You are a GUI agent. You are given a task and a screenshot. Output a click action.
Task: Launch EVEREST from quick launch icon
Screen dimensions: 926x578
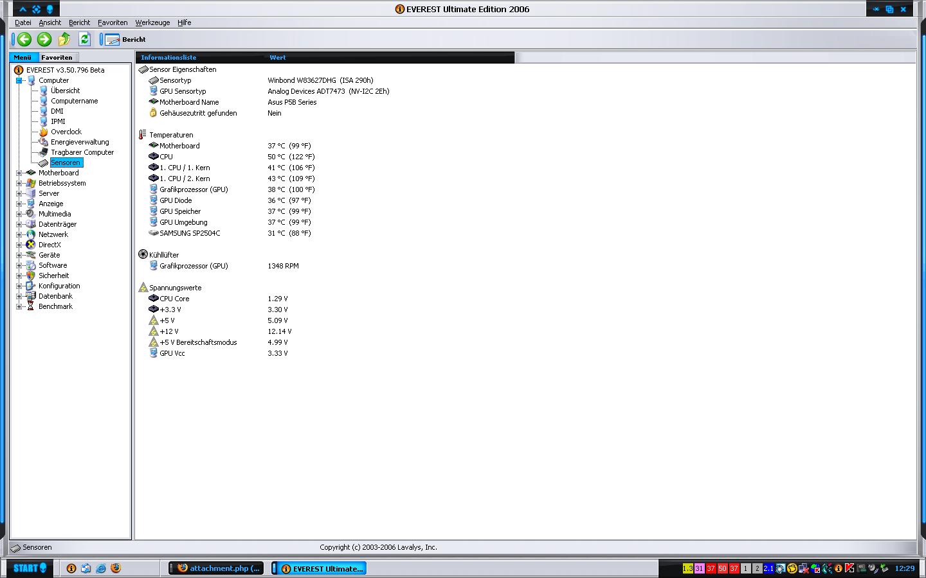71,568
